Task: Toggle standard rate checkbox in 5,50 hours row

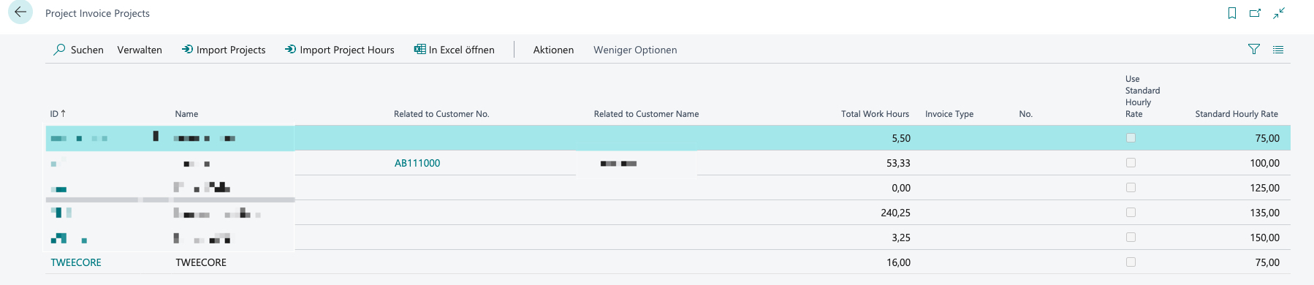Action: (1131, 138)
